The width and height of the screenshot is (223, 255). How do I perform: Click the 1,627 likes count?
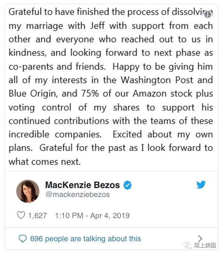37,215
